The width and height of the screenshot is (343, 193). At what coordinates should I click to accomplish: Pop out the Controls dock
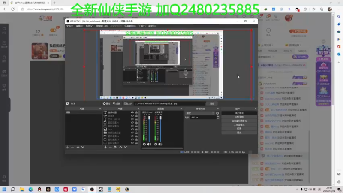tap(256, 109)
